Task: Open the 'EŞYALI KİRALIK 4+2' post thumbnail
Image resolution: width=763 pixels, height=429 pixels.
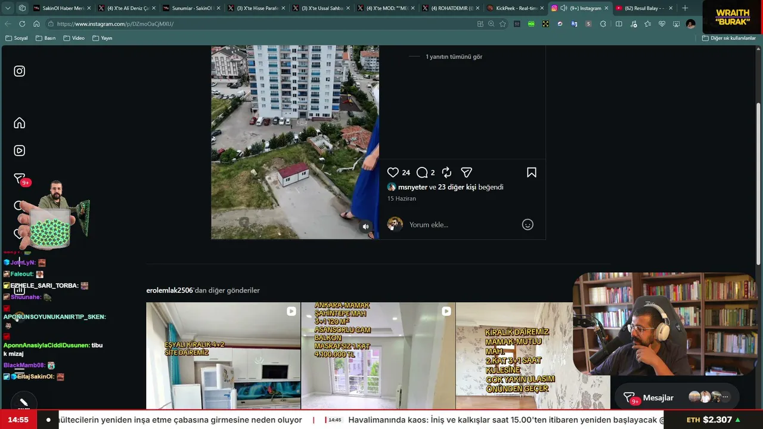Action: [x=224, y=356]
